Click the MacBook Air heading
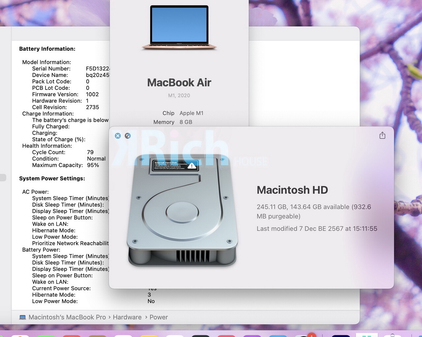Image resolution: width=422 pixels, height=337 pixels. pos(179,82)
